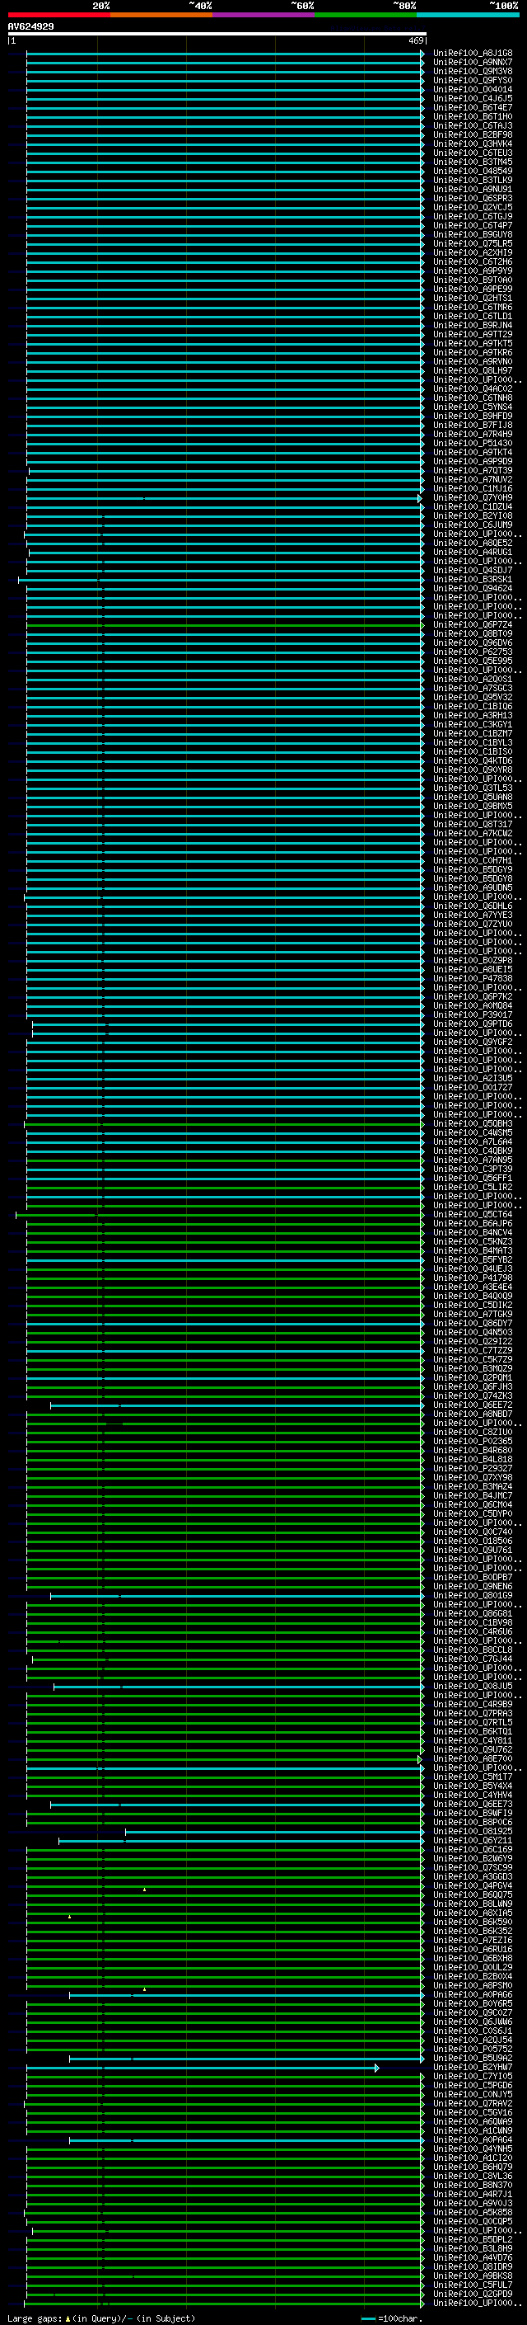527x2325 pixels.
Task: Select hit label UniRef100_P29327
Action: [472, 1467]
